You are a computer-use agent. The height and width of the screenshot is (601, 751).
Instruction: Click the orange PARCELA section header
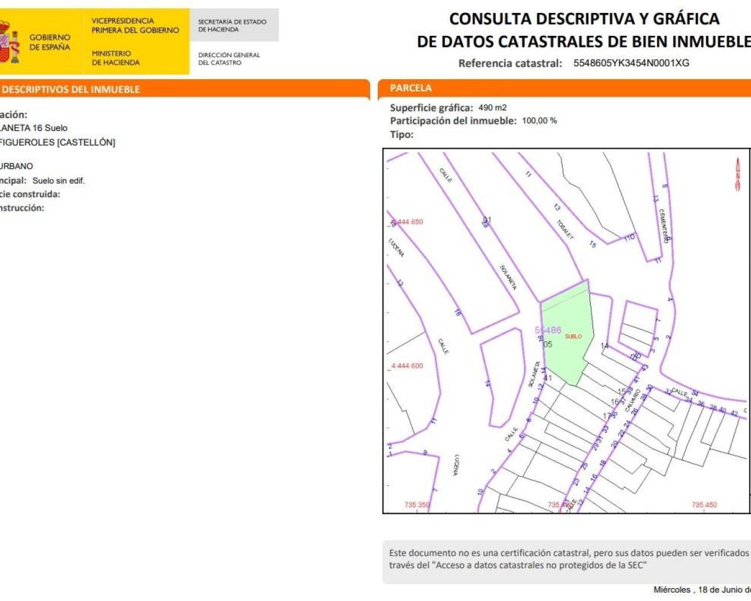click(x=411, y=88)
